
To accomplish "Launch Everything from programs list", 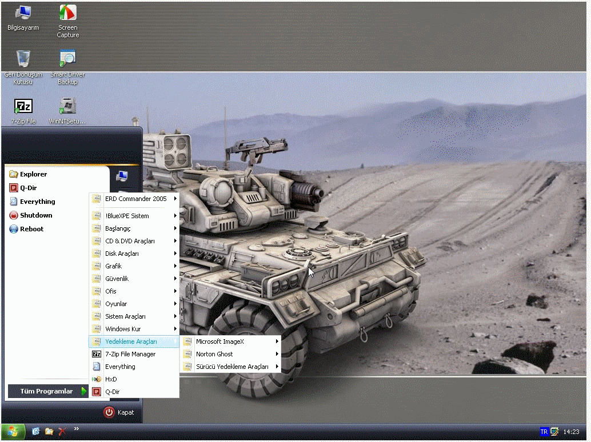I will (x=134, y=366).
